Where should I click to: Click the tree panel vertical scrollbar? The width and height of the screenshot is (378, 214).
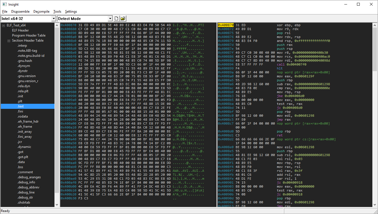click(x=57, y=115)
